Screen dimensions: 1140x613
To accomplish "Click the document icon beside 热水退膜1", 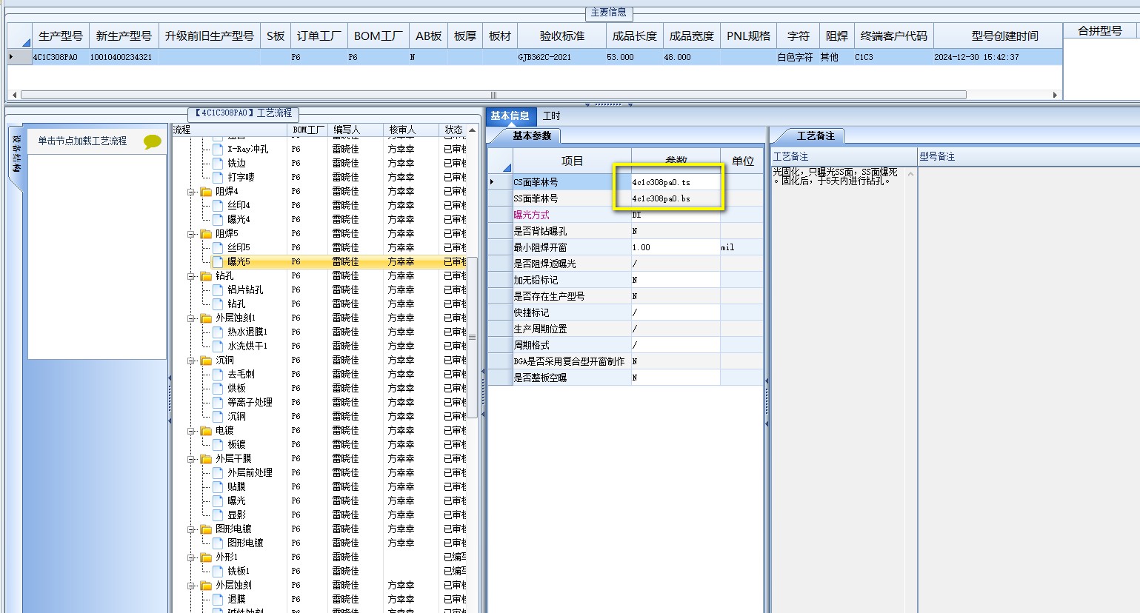I will tap(218, 332).
